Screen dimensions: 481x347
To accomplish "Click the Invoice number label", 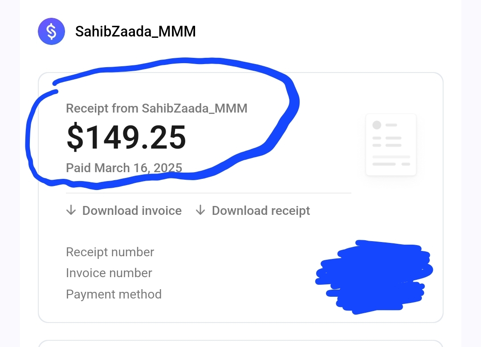I will pyautogui.click(x=109, y=273).
